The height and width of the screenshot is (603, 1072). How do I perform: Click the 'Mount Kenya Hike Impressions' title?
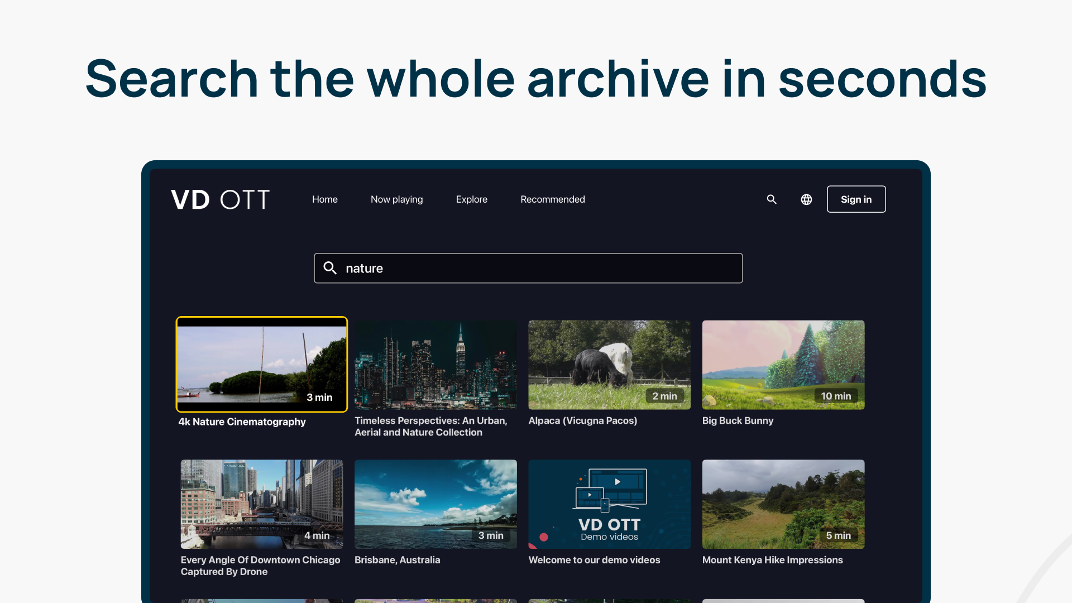(x=773, y=560)
